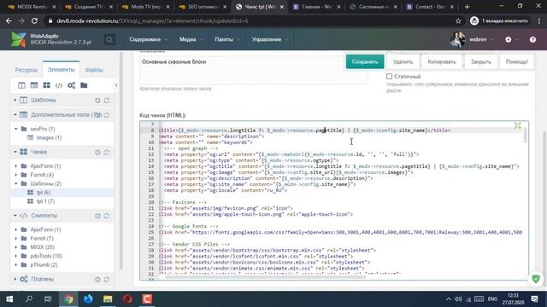This screenshot has height=307, width=547.
Task: Click add icon in Сниппеты row
Action: pos(97,216)
